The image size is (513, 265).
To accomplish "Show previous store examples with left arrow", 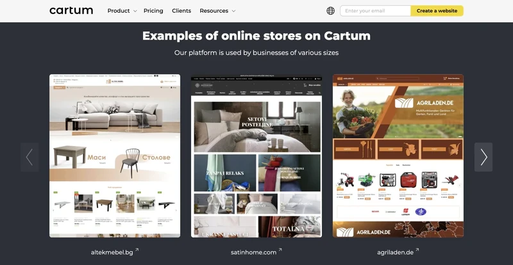I will coord(29,157).
